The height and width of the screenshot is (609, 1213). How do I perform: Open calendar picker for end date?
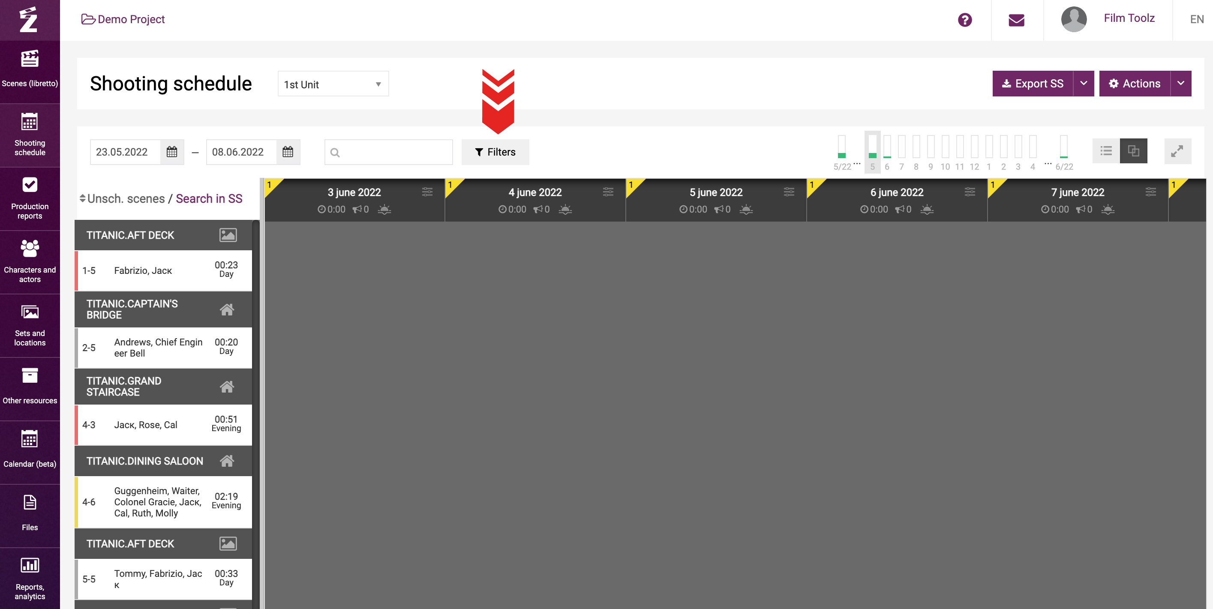point(288,152)
